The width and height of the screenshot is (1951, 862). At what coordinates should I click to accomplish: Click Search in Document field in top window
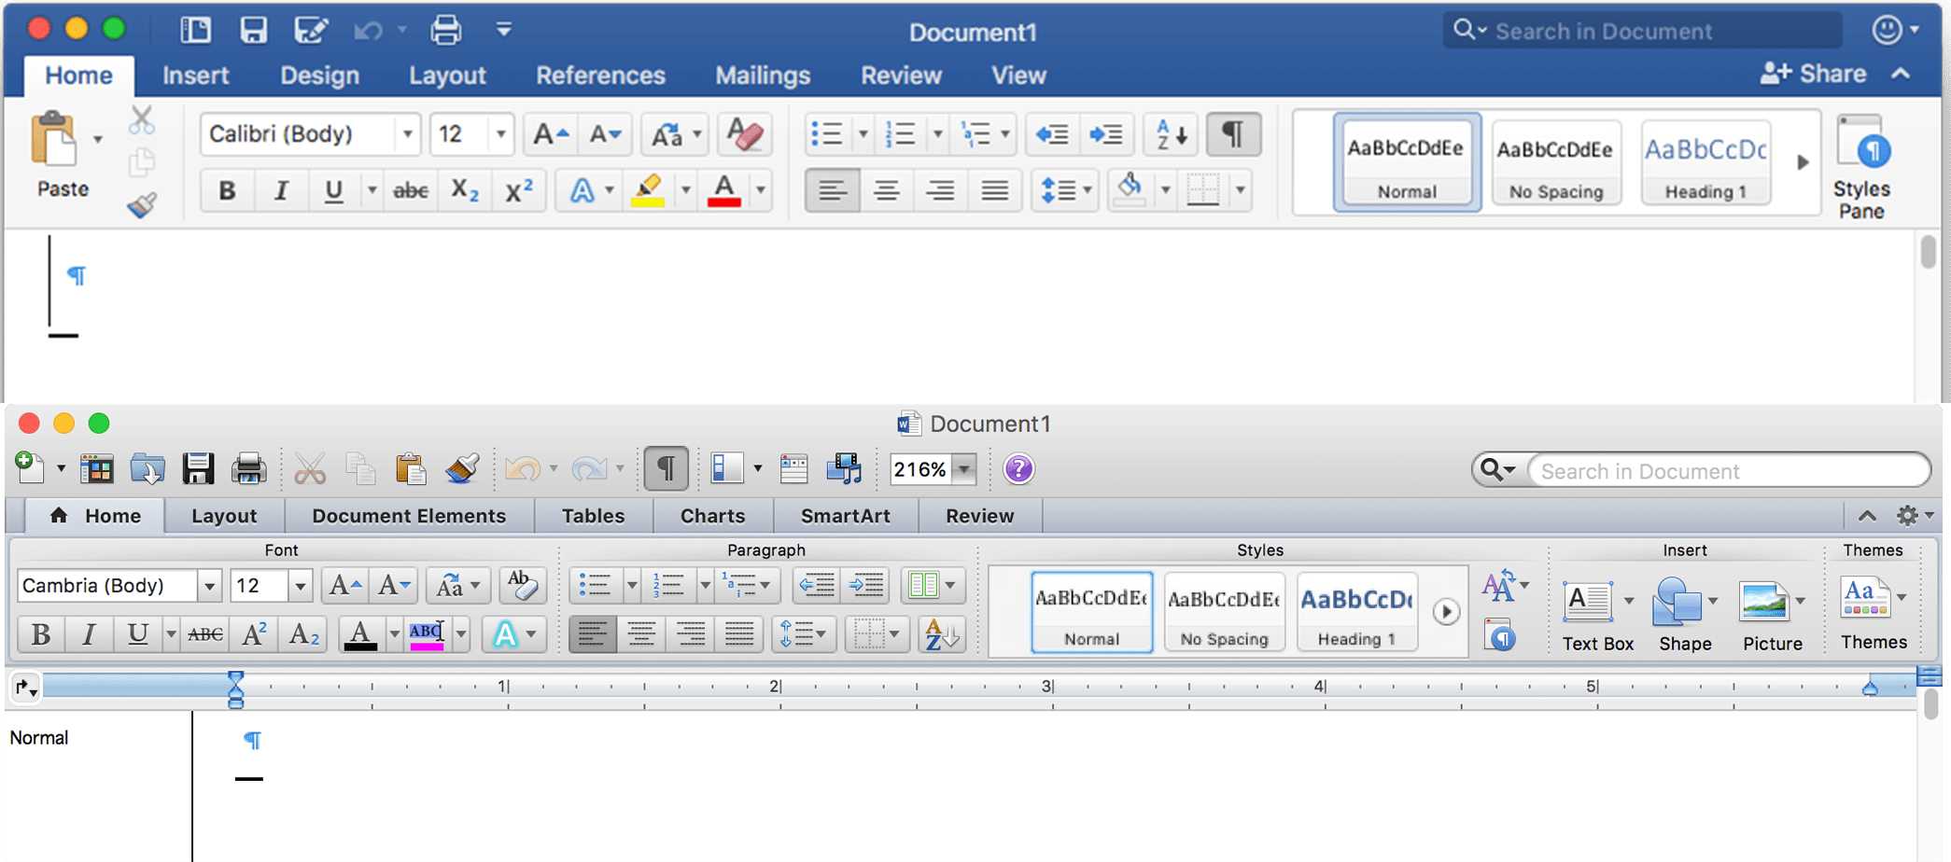coord(1643,31)
